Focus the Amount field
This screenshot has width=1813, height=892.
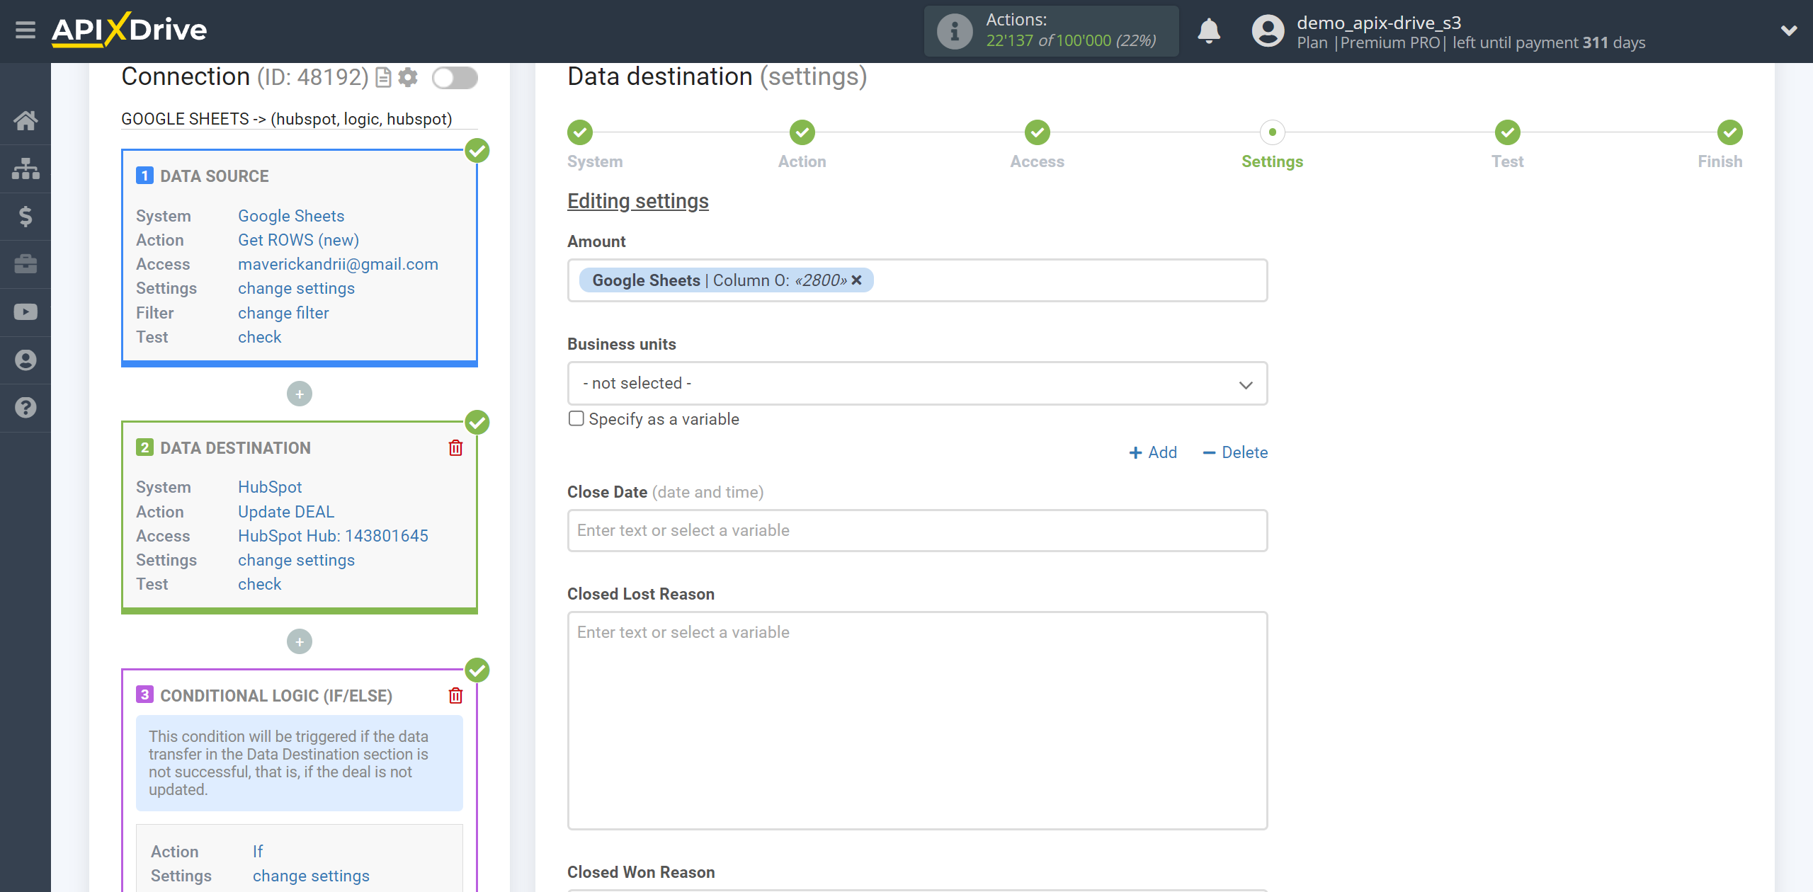click(917, 280)
